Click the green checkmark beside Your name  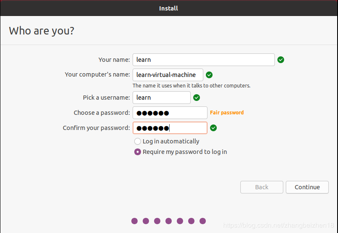click(281, 60)
